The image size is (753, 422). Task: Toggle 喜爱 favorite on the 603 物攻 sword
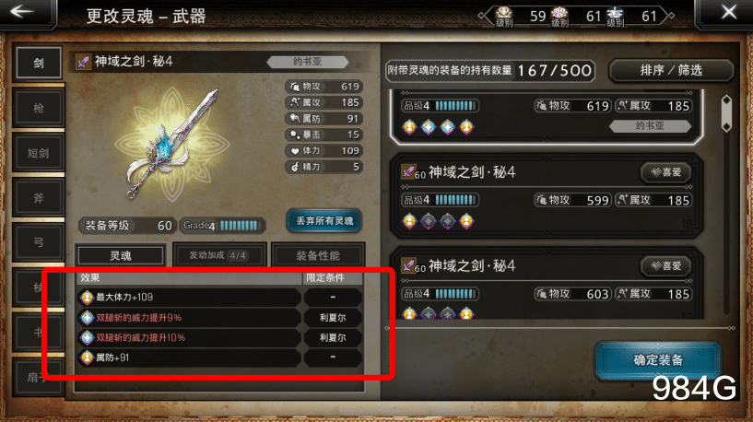pos(665,266)
